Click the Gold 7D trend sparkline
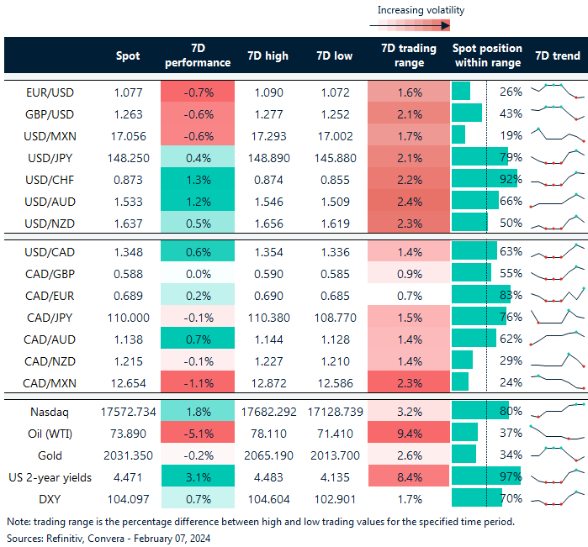The height and width of the screenshot is (547, 588). tap(555, 455)
